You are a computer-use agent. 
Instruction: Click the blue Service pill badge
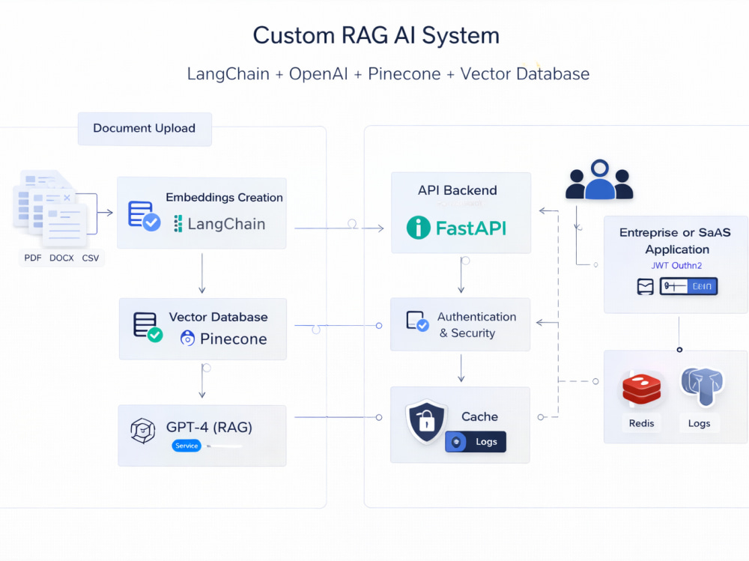click(x=187, y=446)
